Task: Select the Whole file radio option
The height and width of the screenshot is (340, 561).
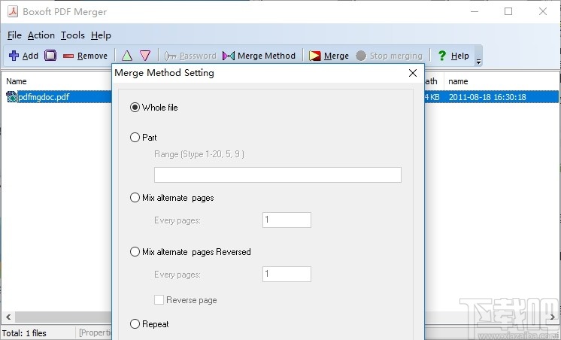Action: click(x=135, y=108)
